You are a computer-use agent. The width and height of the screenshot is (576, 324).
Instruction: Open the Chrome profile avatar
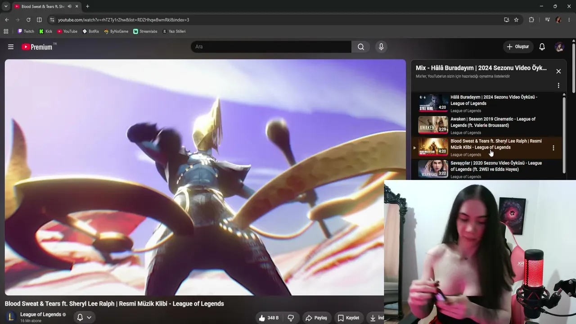point(558,20)
